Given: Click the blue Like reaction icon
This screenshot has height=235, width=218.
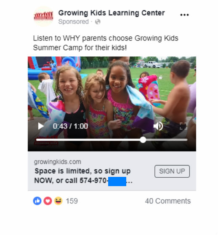Looking at the screenshot, I should click(37, 201).
